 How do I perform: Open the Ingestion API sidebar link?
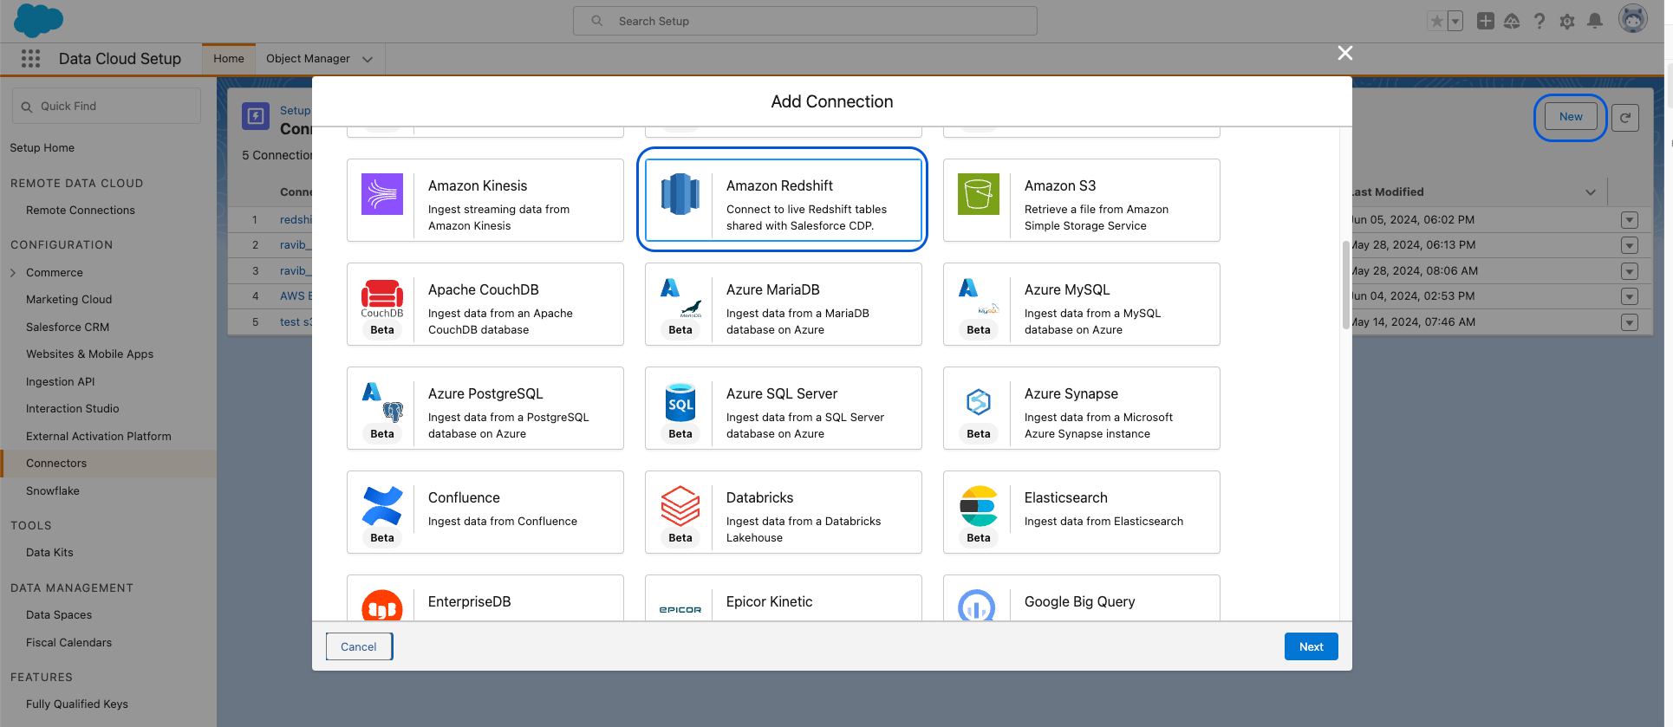61,382
